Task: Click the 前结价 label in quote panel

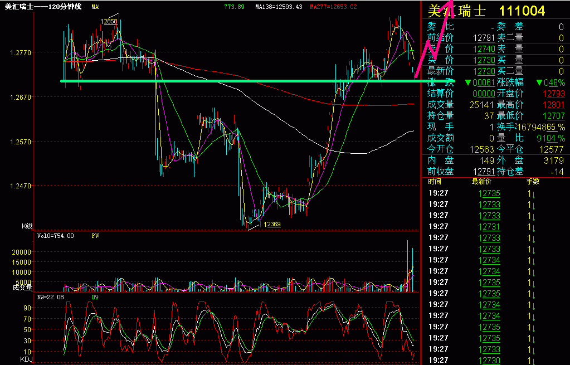Action: [441, 37]
